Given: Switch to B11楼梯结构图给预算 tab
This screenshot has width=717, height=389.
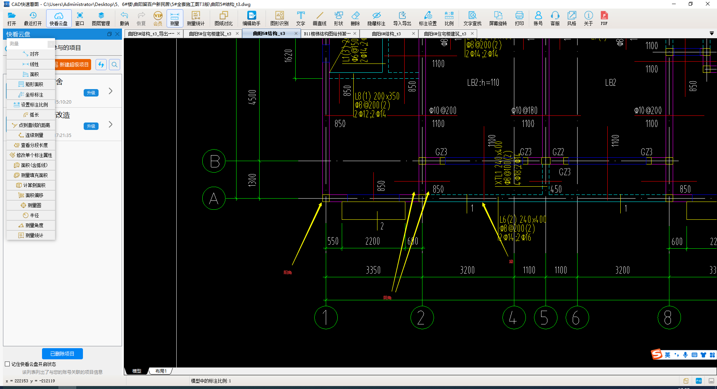Looking at the screenshot, I should click(327, 34).
